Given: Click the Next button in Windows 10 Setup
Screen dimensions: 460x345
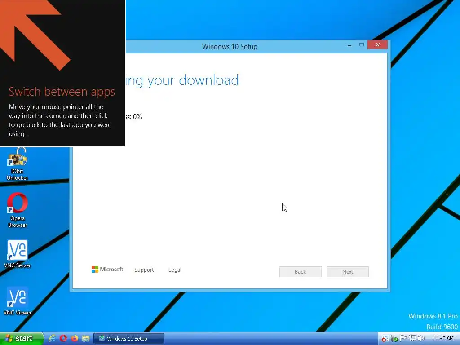Looking at the screenshot, I should click(347, 272).
